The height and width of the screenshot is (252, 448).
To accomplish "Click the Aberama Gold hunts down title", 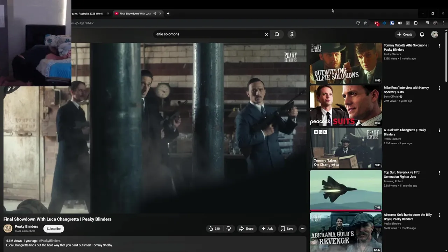I will [408, 217].
